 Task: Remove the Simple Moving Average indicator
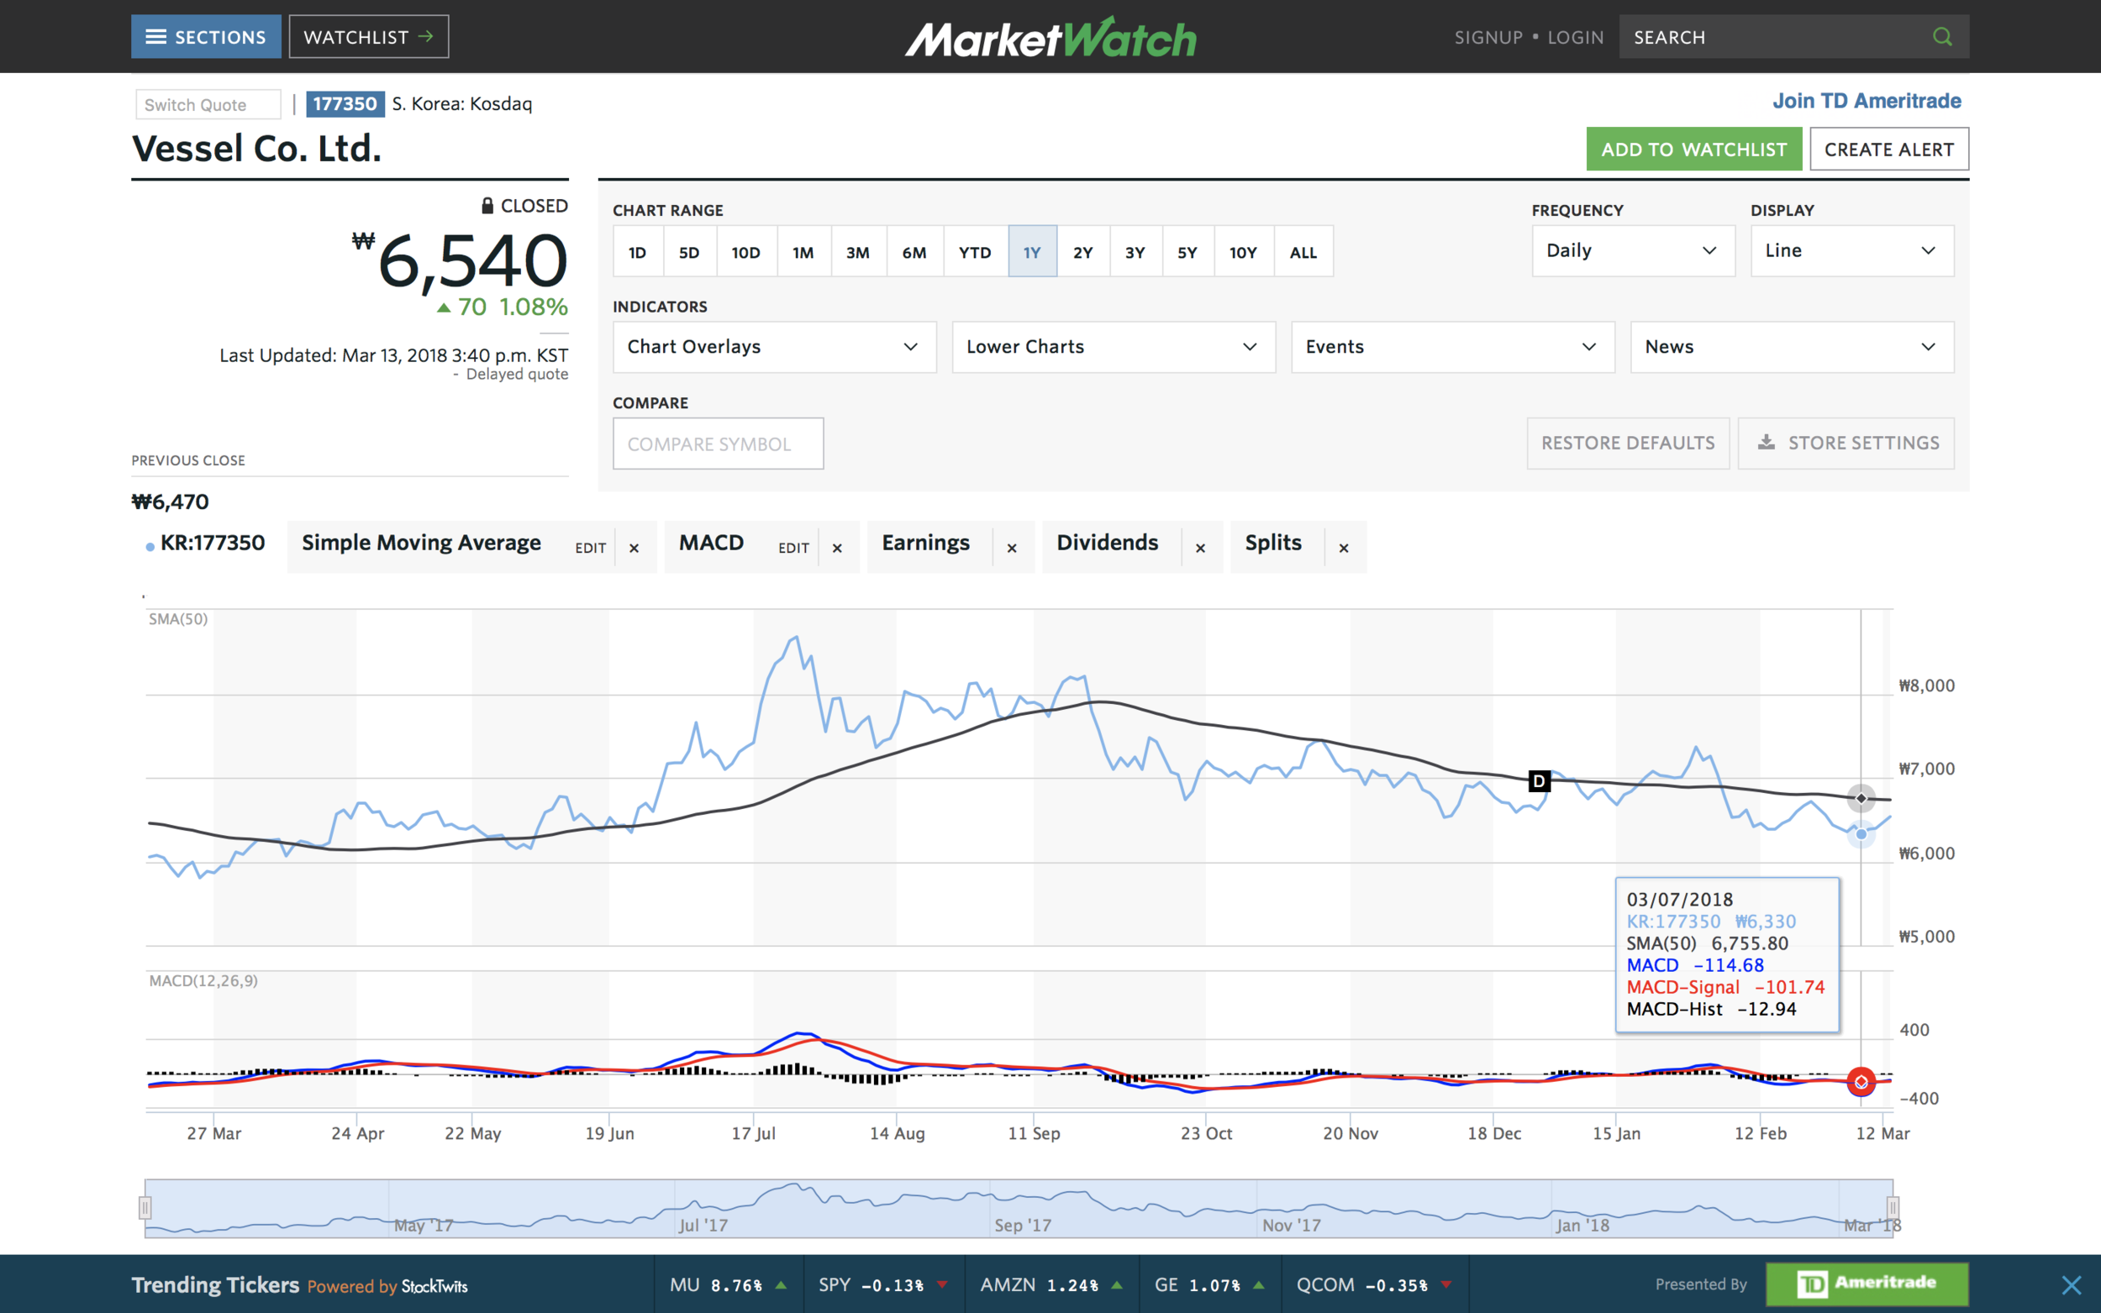point(635,548)
